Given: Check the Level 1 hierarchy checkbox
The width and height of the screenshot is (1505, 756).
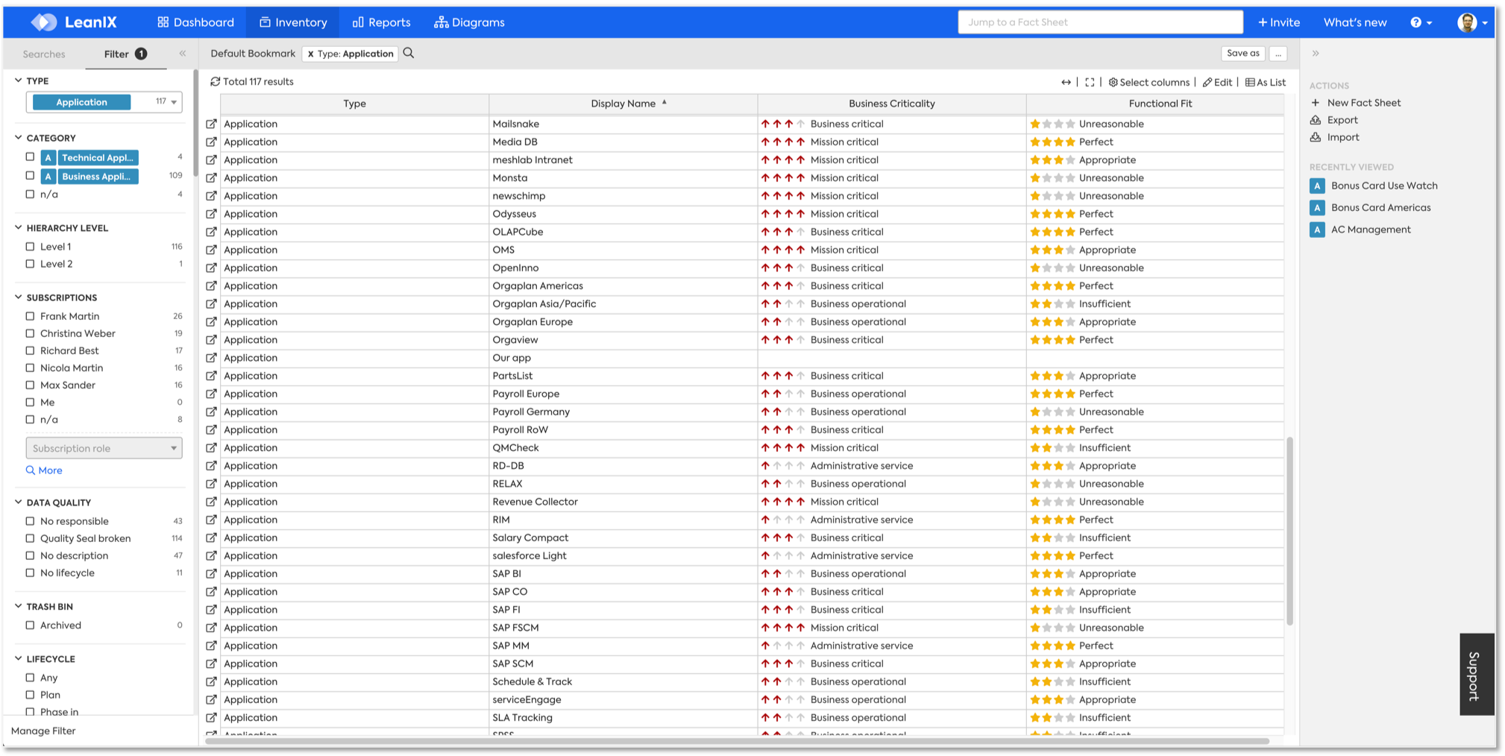Looking at the screenshot, I should (x=30, y=247).
